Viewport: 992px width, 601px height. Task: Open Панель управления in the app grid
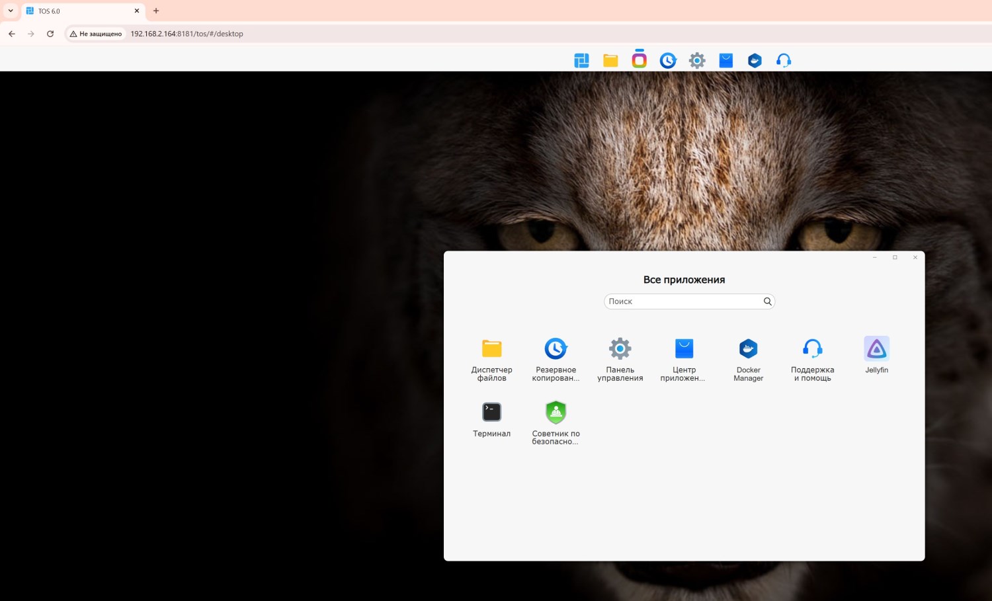click(x=620, y=349)
